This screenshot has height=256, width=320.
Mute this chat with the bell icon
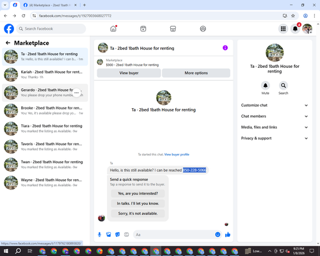[266, 86]
